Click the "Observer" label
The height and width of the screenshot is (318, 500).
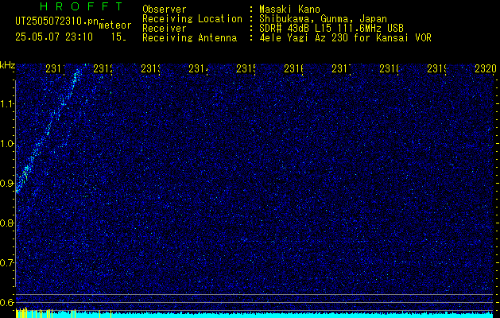165,10
